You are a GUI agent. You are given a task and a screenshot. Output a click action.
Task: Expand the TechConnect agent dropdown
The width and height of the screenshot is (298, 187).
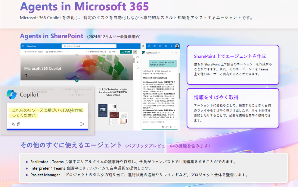coord(159,53)
